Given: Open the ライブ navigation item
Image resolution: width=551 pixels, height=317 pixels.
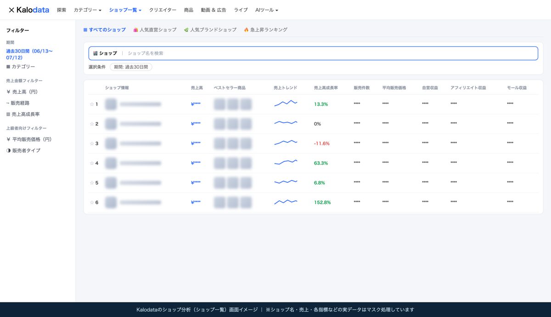Looking at the screenshot, I should [x=241, y=10].
